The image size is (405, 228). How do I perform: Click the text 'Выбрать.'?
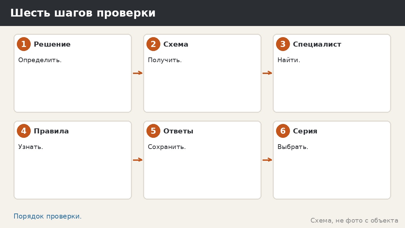coord(293,147)
